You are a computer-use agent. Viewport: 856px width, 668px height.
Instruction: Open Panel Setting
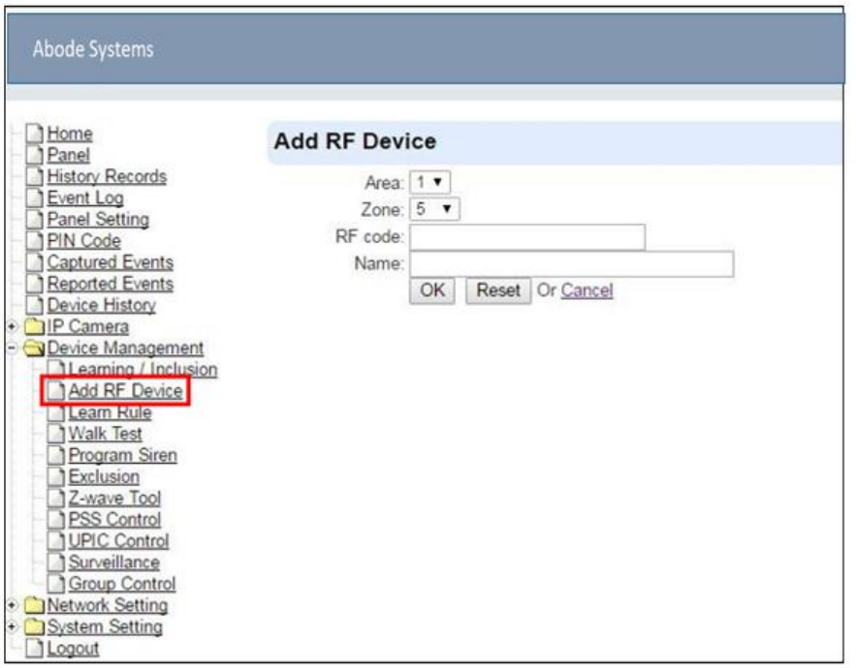[x=98, y=219]
